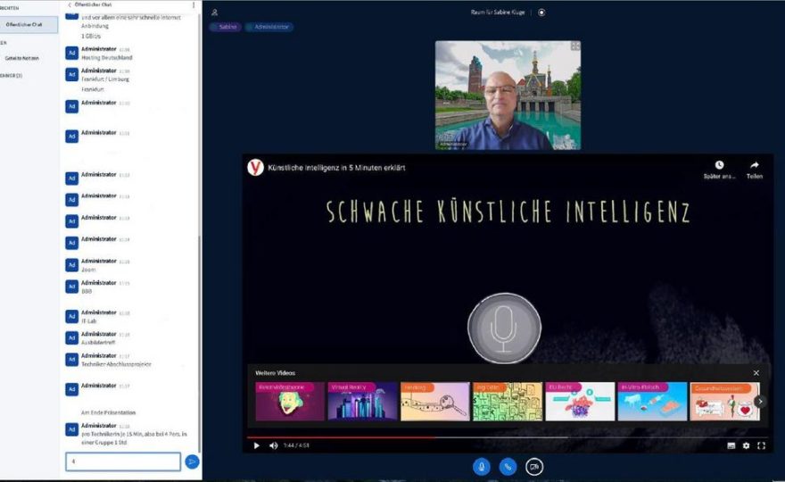Viewport: 785px width, 482px height.
Task: Open YouTube video settings gear
Action: click(x=746, y=445)
